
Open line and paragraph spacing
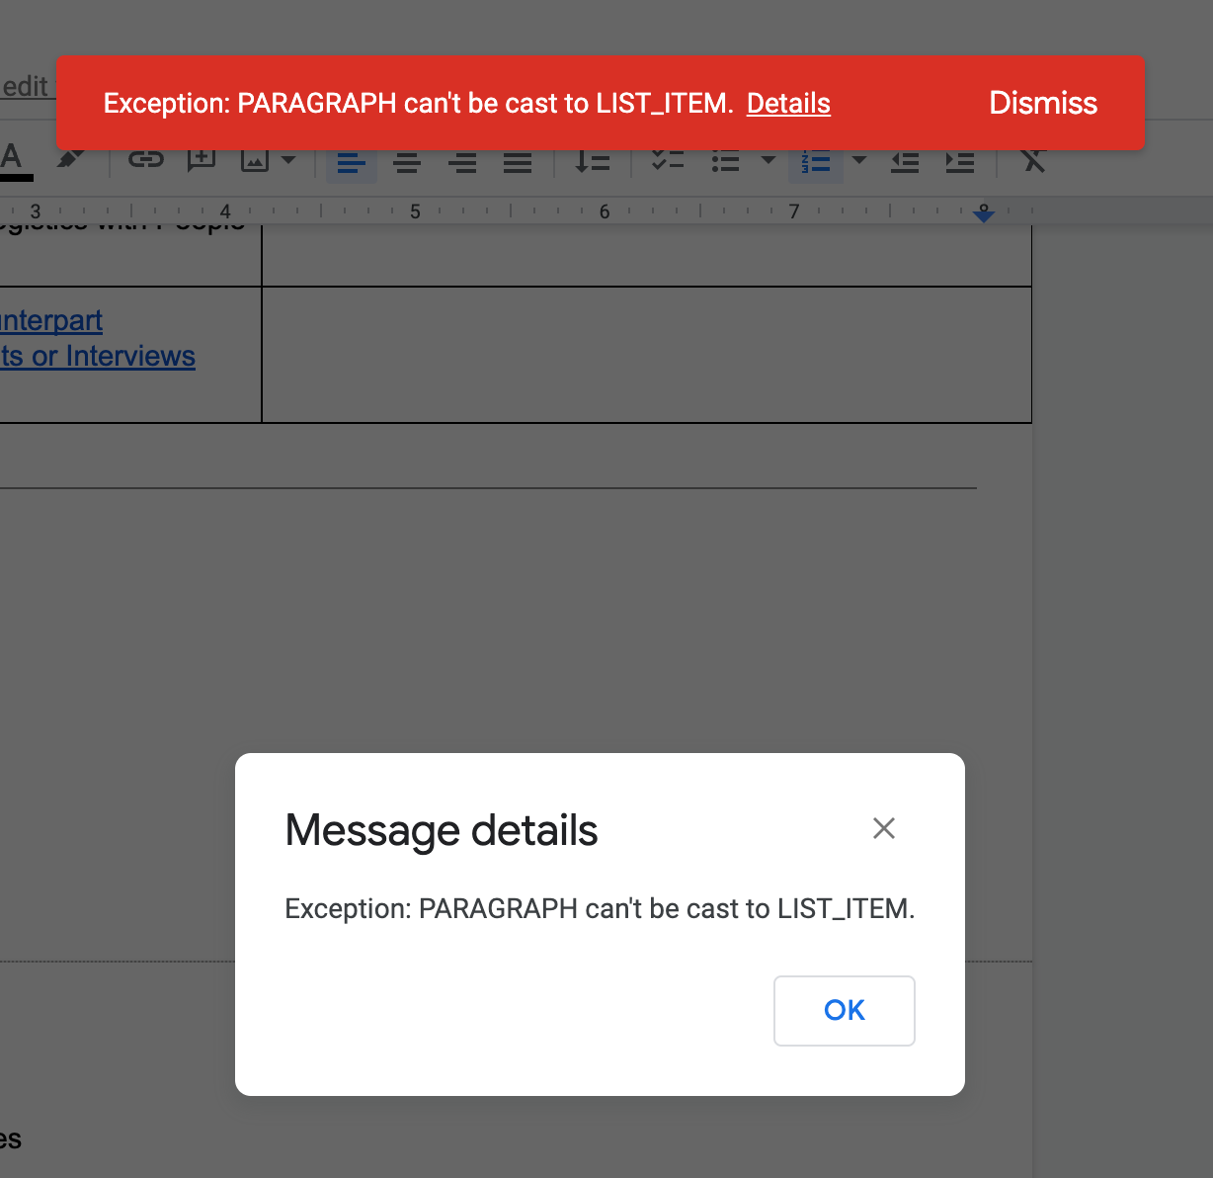(592, 162)
